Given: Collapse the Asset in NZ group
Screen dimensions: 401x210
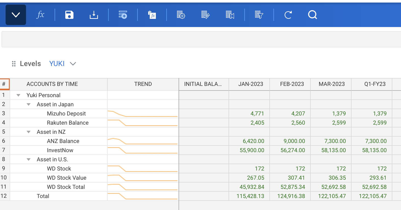Looking at the screenshot, I should 29,132.
